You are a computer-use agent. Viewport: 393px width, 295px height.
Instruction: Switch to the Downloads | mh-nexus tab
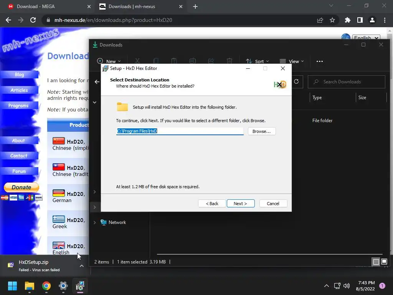coord(140,7)
